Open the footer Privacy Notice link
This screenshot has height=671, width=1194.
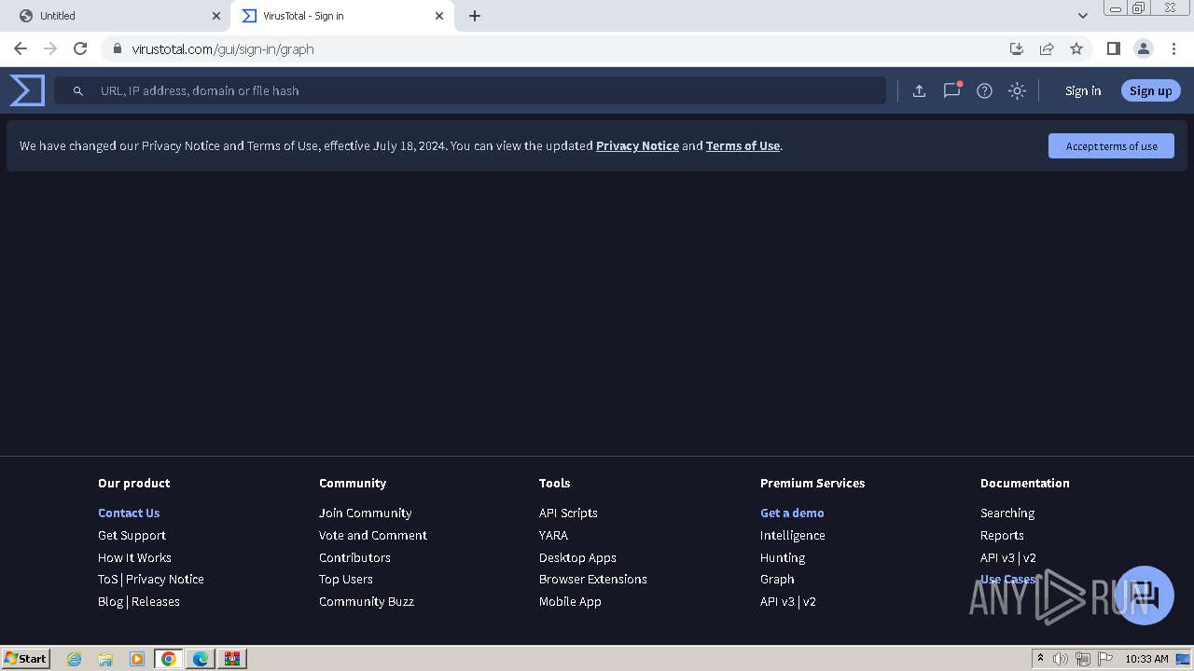tap(165, 579)
